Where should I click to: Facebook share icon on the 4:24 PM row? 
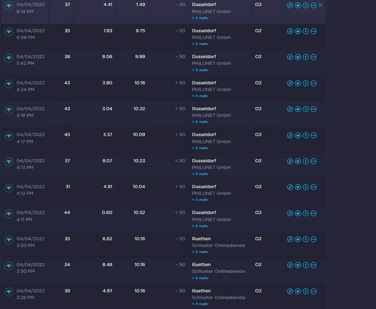click(x=305, y=83)
